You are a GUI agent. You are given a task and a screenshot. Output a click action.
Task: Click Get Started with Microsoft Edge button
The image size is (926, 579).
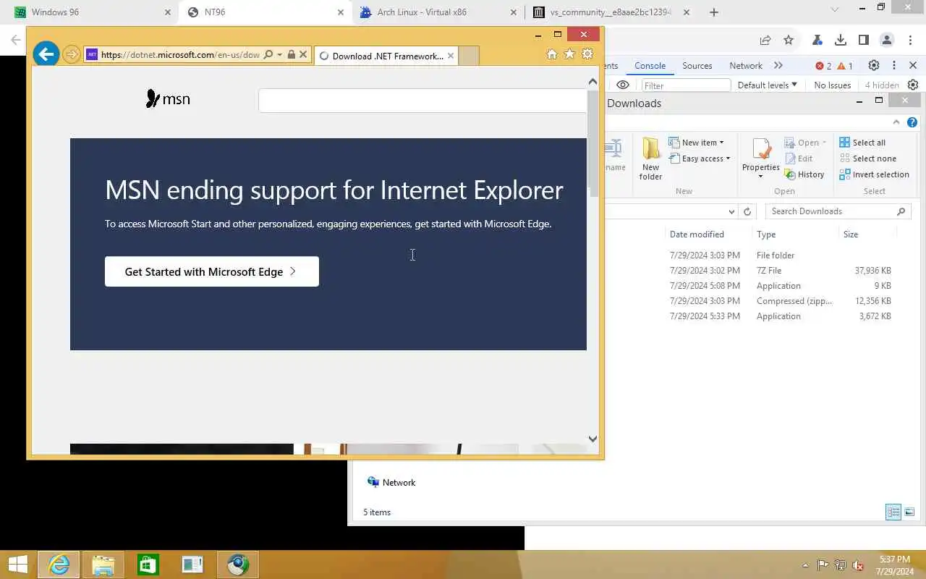[211, 271]
